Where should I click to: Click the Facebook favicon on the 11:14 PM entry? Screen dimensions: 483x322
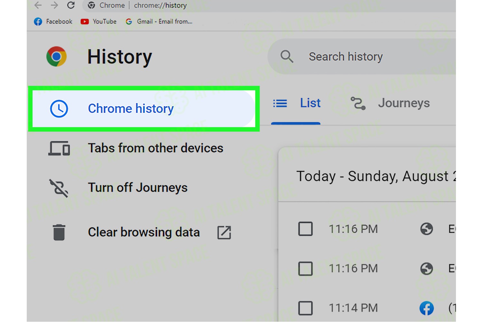(427, 308)
